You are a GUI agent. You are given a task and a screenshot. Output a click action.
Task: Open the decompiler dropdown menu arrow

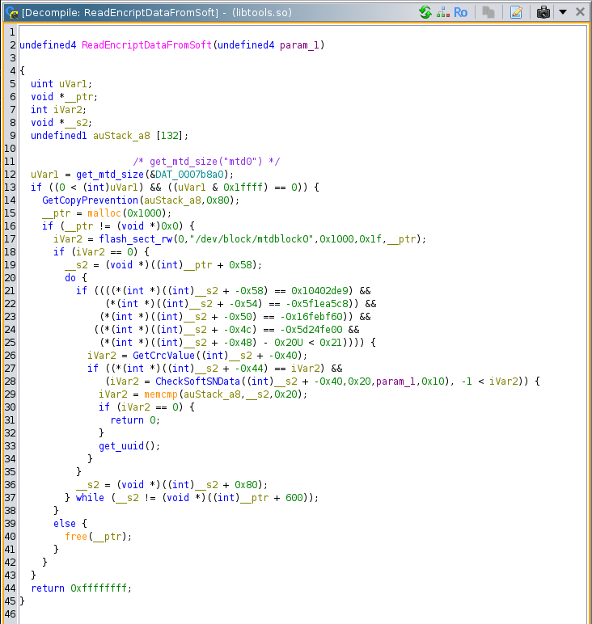(563, 12)
